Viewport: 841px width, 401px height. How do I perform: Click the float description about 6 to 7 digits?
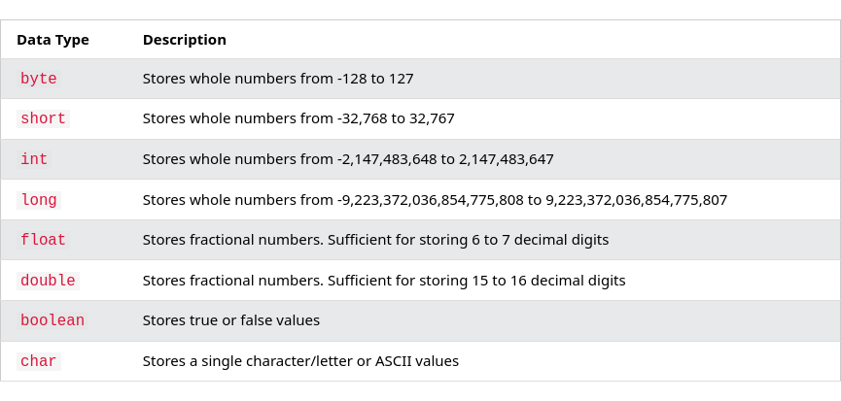(375, 239)
